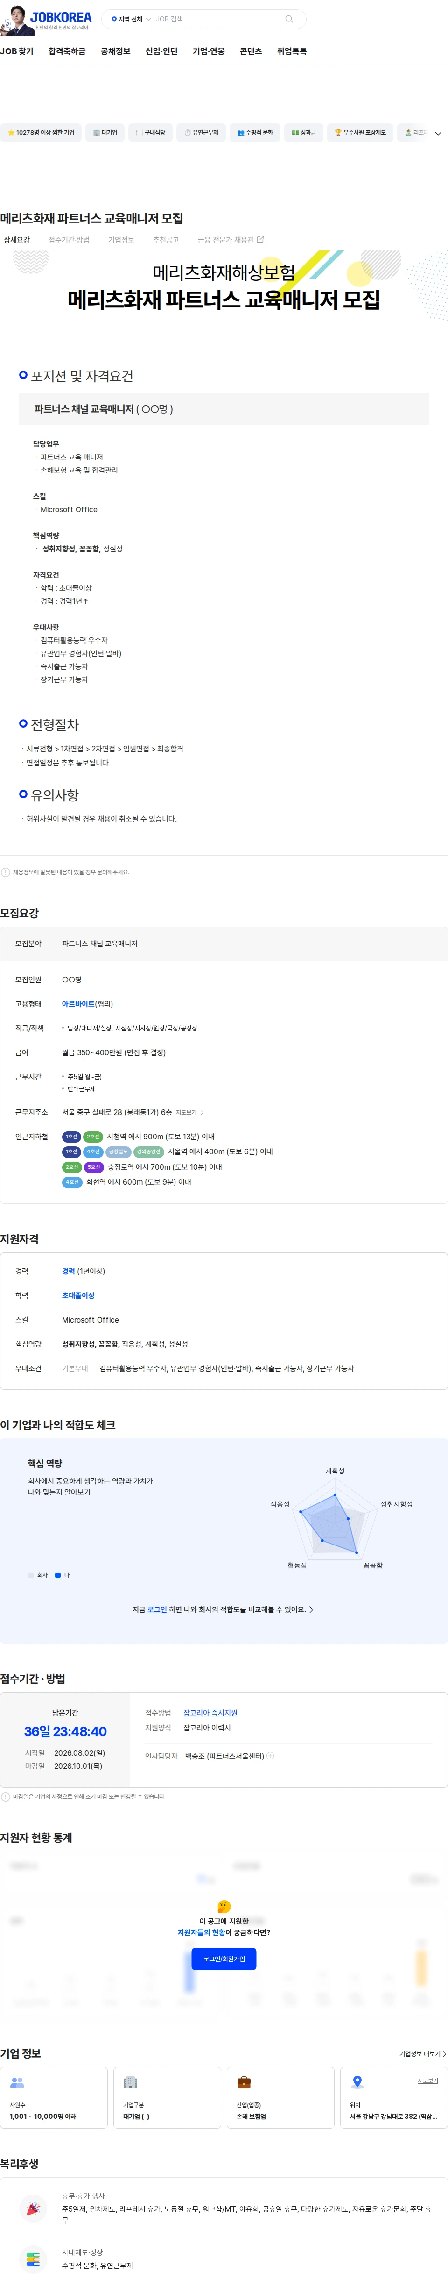
Task: Focus the JOB 검색 search field
Action: pos(217,19)
